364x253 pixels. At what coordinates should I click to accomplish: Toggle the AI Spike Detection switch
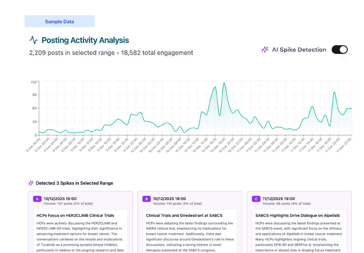pos(339,50)
